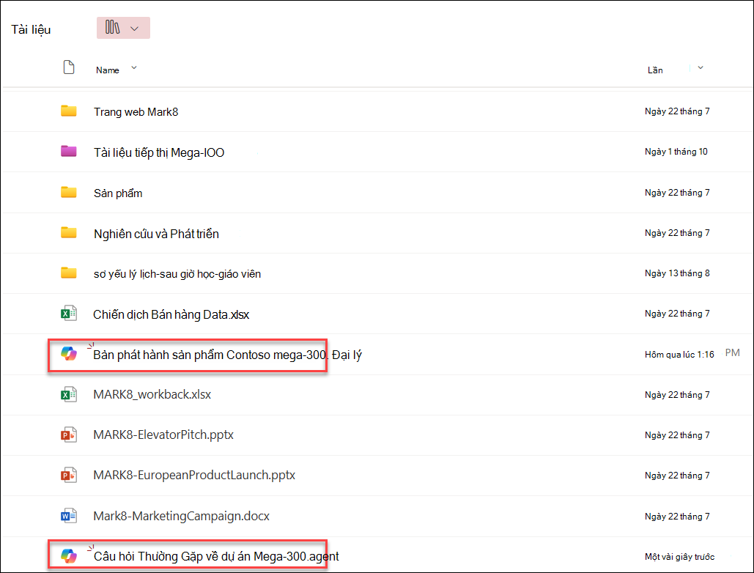Screen dimensions: 754x573
Task: Open Chiến dịch Bán hàng Data.xlsx
Action: coord(171,315)
